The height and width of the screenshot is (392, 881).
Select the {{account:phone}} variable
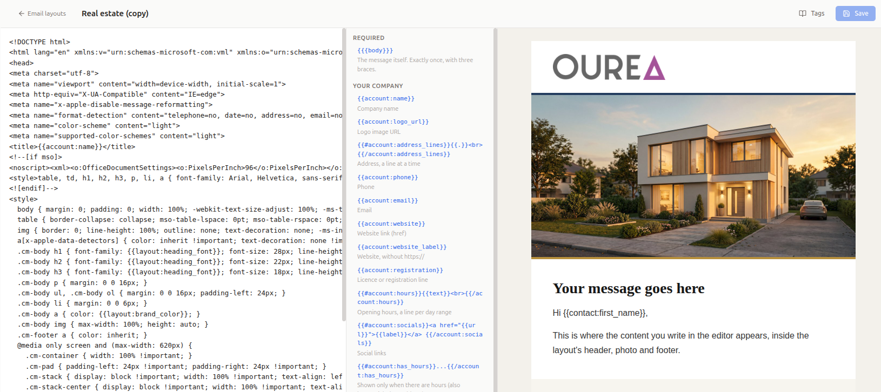pos(388,178)
